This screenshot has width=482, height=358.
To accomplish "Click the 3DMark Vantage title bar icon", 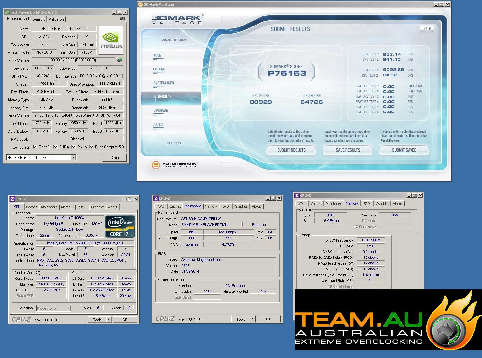I will pyautogui.click(x=141, y=5).
